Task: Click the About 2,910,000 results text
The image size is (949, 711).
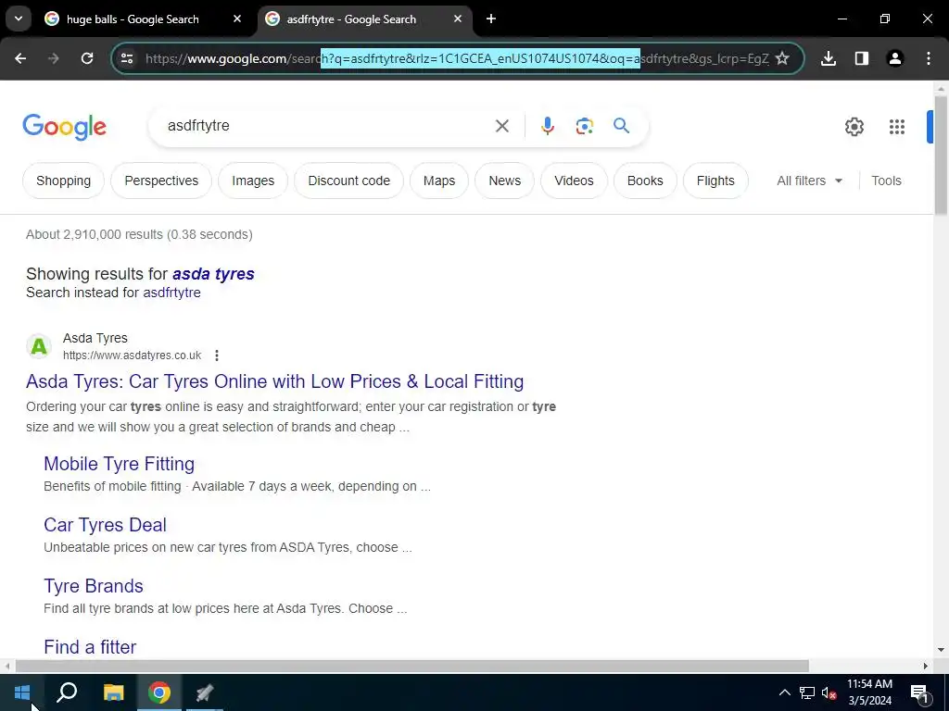Action: (x=139, y=234)
